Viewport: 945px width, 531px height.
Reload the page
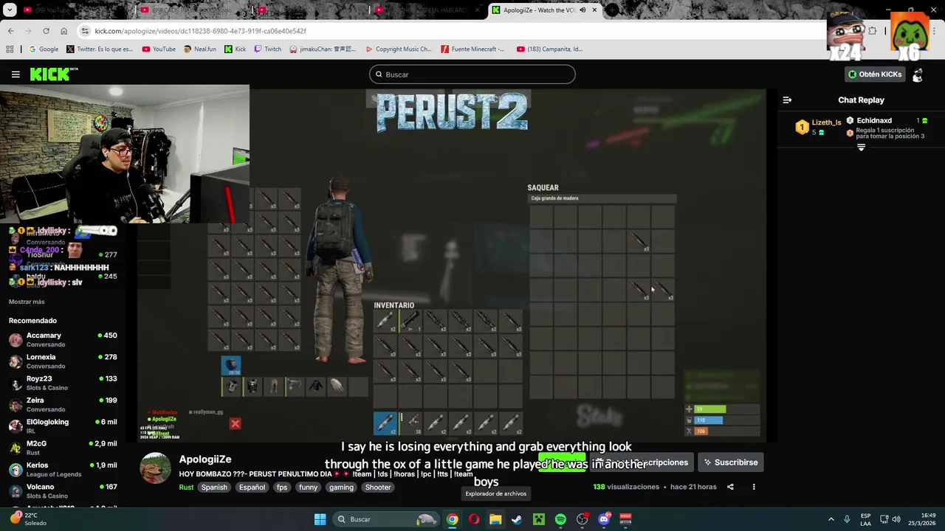(x=46, y=31)
